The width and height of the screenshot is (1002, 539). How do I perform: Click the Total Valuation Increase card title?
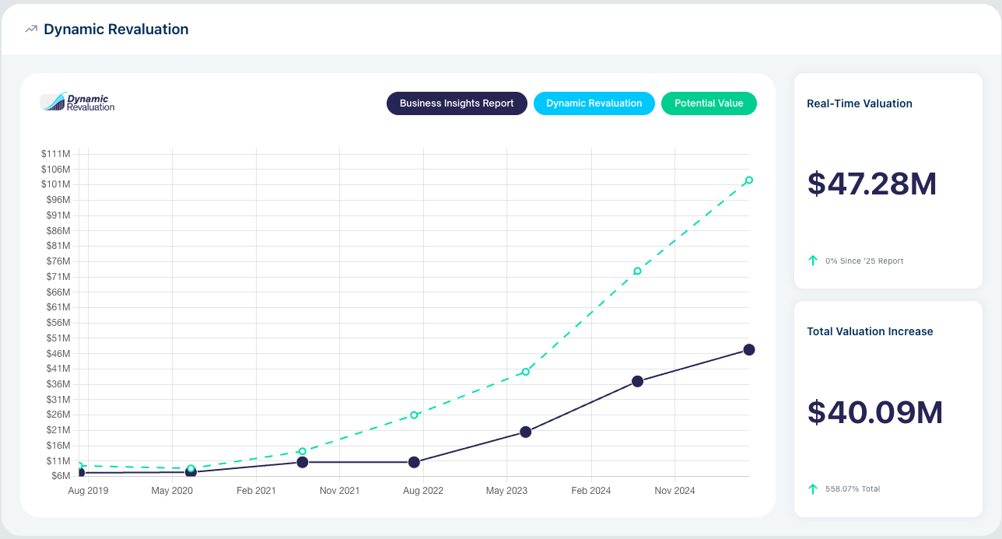point(870,331)
